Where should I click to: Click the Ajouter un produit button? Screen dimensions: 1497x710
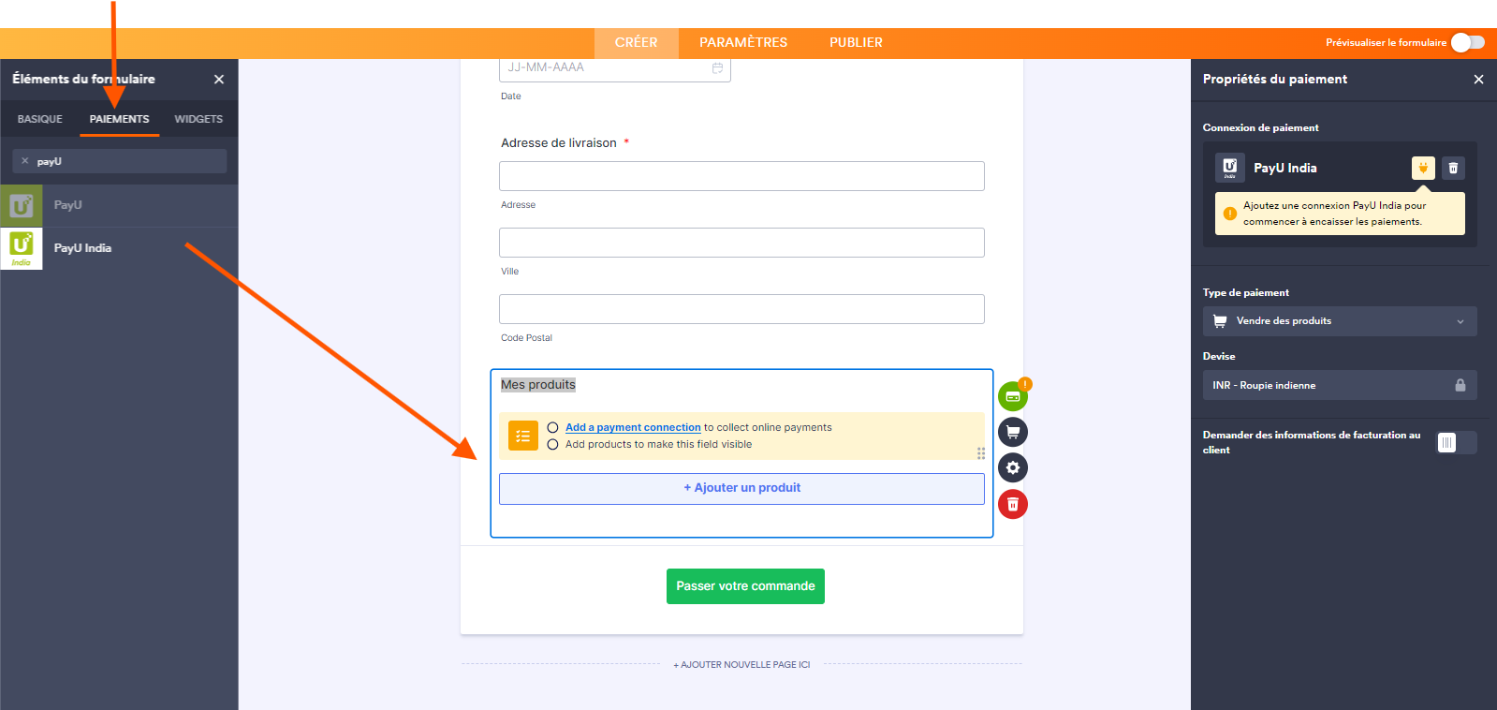coord(741,488)
